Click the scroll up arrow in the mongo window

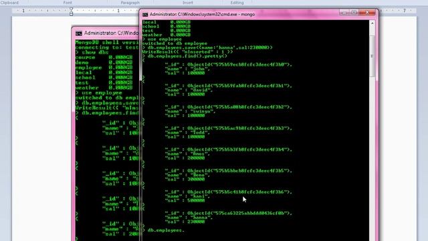[x=372, y=24]
